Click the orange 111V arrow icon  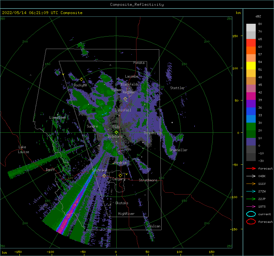click(251, 184)
